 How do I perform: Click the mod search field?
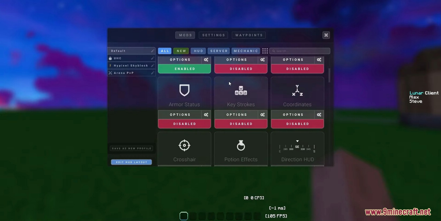pos(300,51)
